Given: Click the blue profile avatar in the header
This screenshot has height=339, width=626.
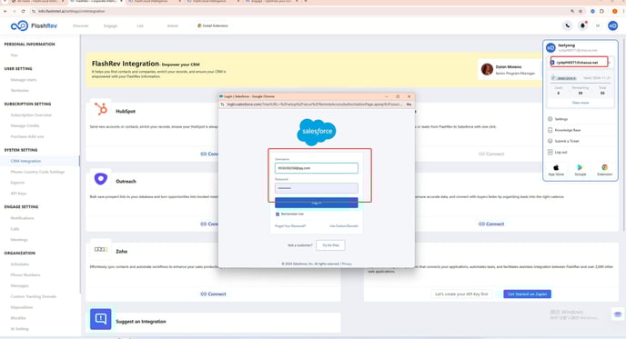Looking at the screenshot, I should (613, 26).
